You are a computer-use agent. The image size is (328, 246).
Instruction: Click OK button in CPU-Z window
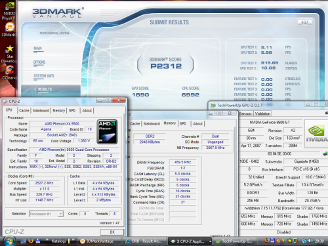(112, 232)
